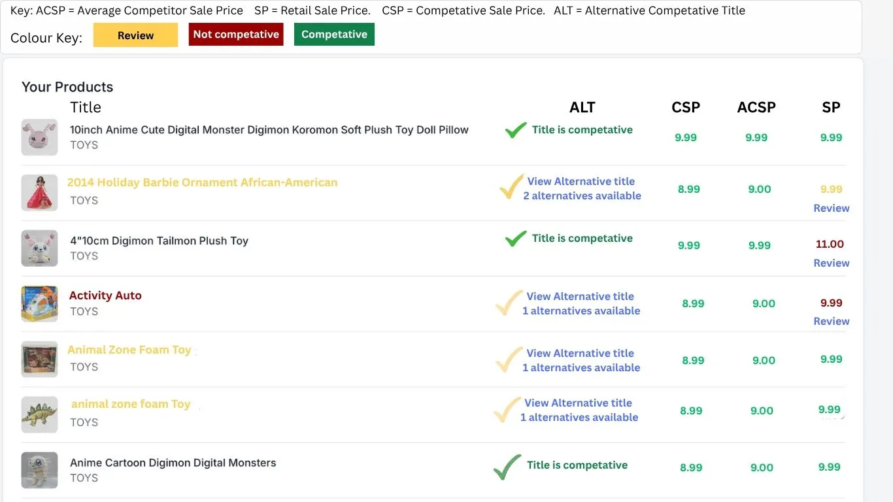
Task: Click the ACSP column header
Action: point(756,107)
